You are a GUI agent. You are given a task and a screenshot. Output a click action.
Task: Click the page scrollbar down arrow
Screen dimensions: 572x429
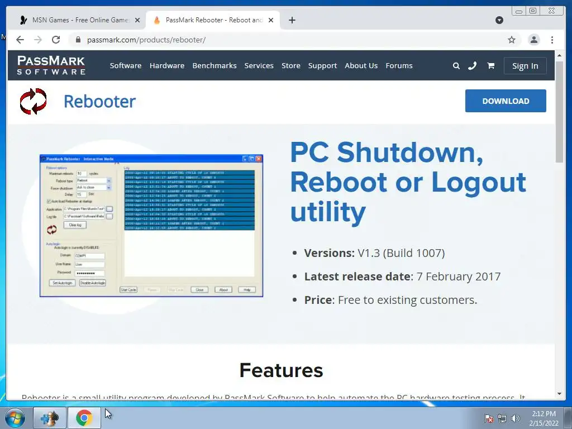pyautogui.click(x=559, y=394)
